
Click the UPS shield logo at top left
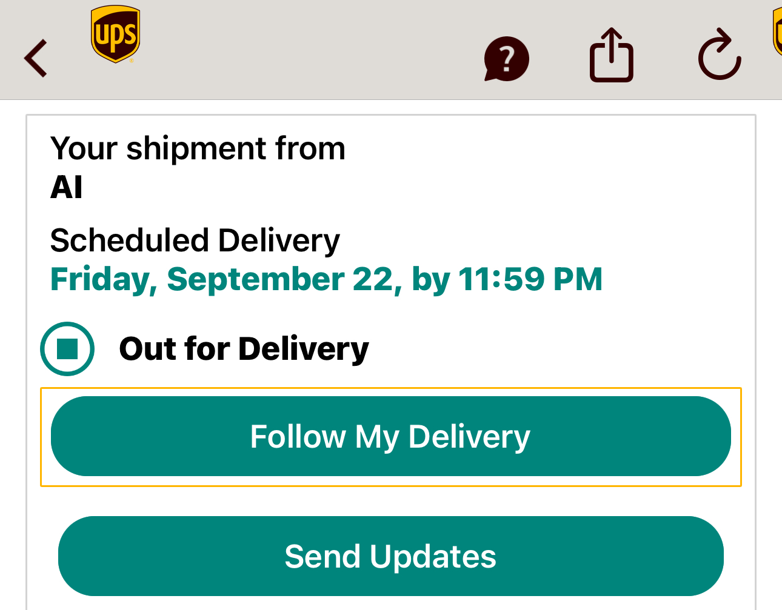tap(115, 35)
